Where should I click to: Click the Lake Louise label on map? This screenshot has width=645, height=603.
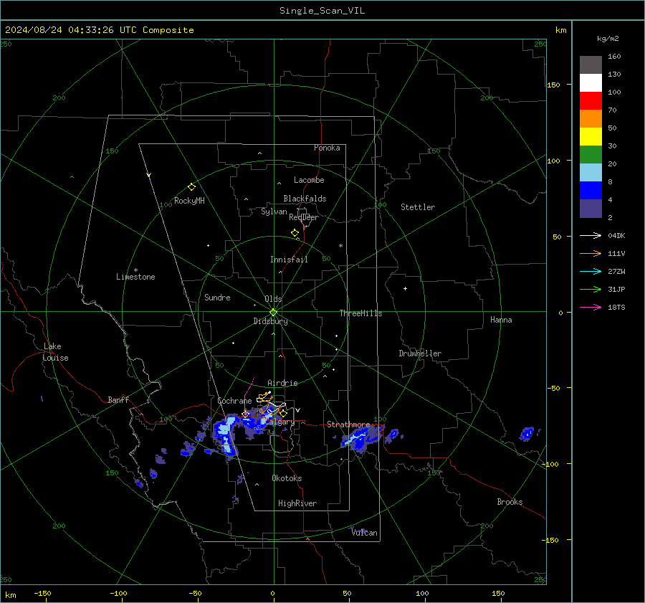pyautogui.click(x=55, y=352)
